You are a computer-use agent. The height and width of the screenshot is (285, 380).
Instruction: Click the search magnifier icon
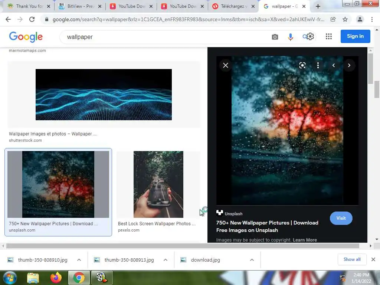(x=305, y=37)
